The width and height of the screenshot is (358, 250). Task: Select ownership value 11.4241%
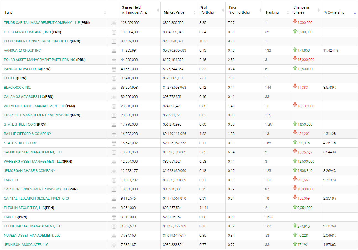(331, 50)
